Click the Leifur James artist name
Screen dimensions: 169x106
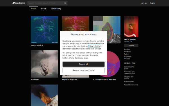click(130, 40)
